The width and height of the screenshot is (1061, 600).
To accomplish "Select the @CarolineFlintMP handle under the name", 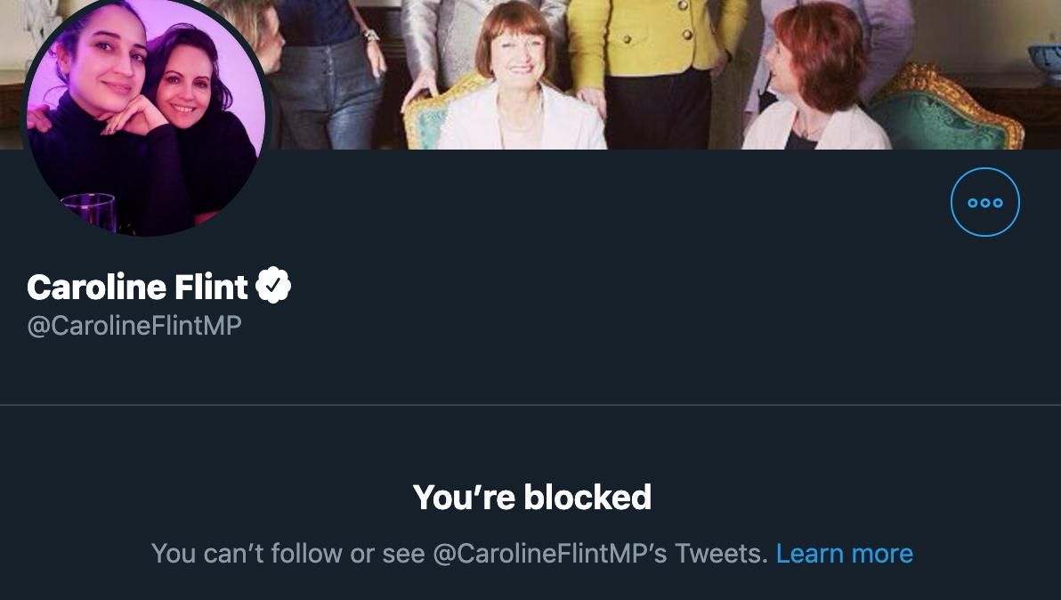I will click(134, 325).
